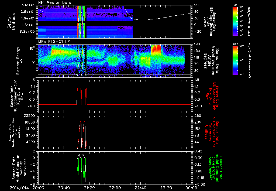Pick the 20:00 time axis tick
This screenshot has width=276, height=191.
coord(38,188)
